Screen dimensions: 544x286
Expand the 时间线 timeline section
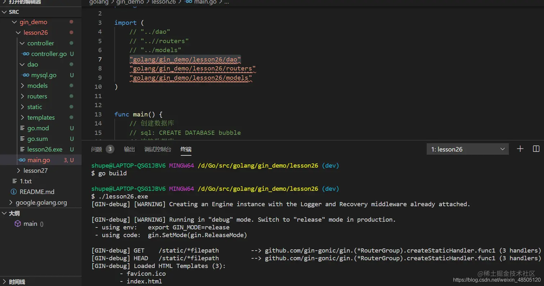[4, 282]
